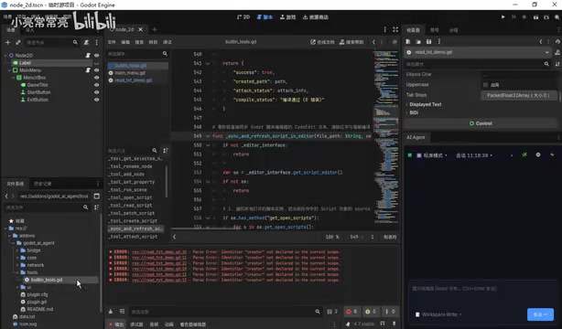Pause the running project

(x=513, y=16)
